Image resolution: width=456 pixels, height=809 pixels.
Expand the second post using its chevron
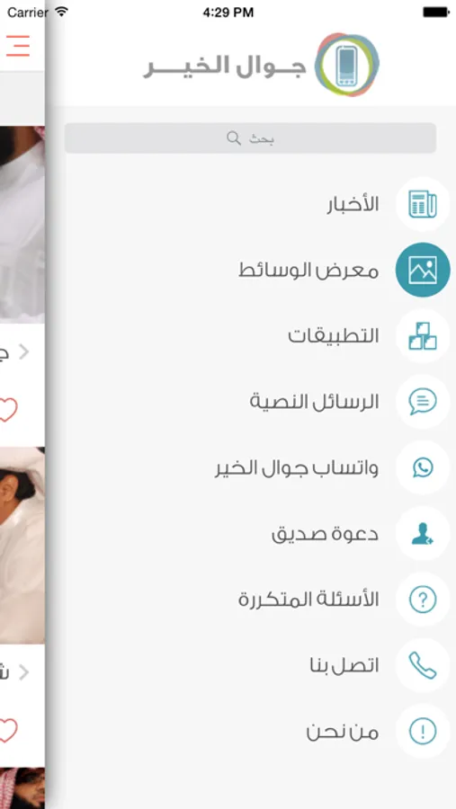(23, 672)
